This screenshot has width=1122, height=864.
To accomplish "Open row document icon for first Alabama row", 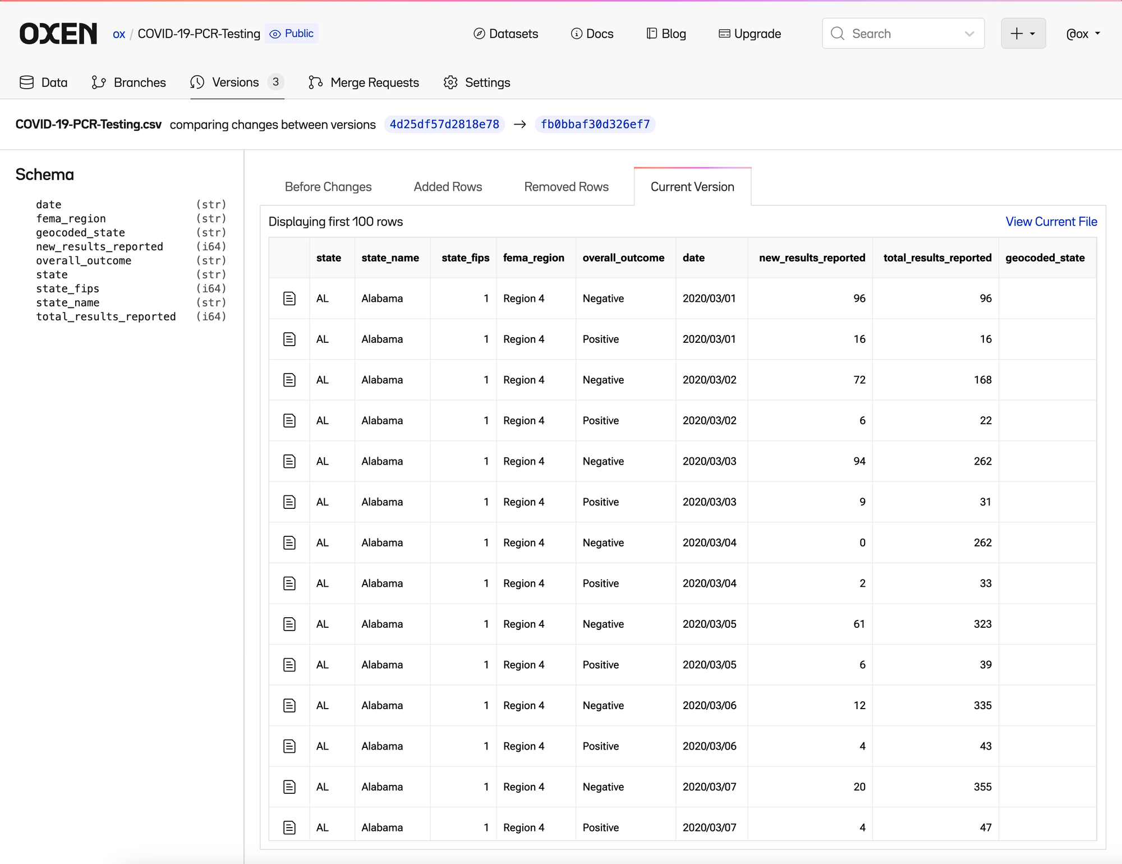I will (289, 298).
